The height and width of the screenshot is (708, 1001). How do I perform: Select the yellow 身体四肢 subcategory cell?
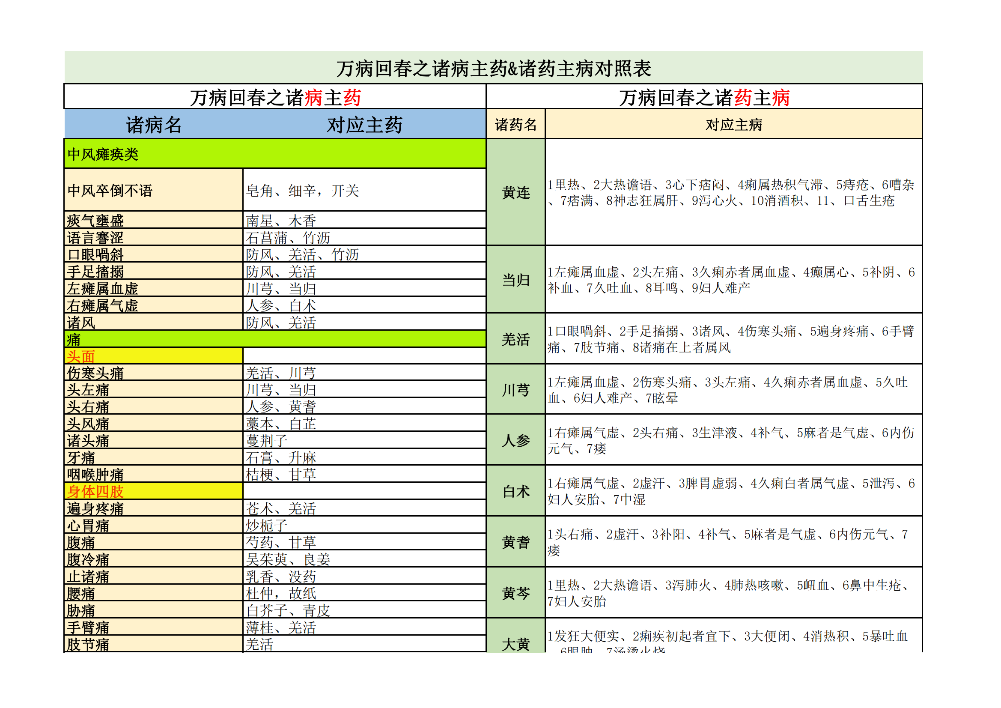click(x=153, y=491)
